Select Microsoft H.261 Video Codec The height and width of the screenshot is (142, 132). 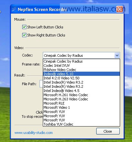81,95
